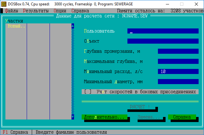Click the Минимальный диаметр input field
The image size is (204, 135).
(178, 82)
